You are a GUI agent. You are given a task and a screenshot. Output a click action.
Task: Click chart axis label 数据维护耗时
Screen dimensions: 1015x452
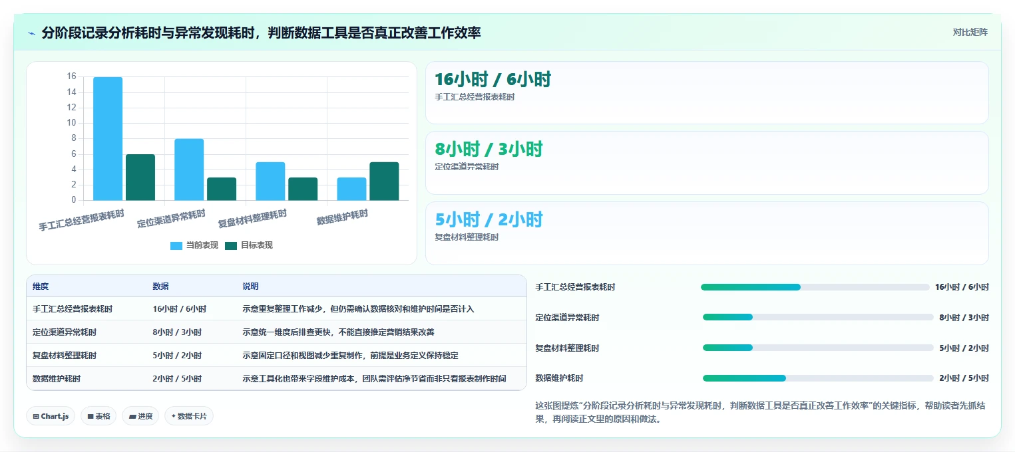click(342, 217)
